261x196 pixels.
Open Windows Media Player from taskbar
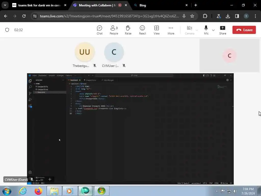[70, 191]
